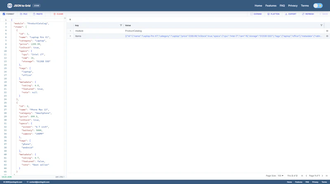Click the $ root breadcrumb above grid
The width and height of the screenshot is (330, 184).
(x=70, y=19)
